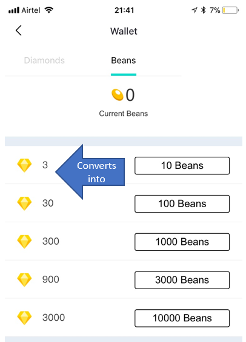The image size is (246, 342).
Task: Click the blue Converts into arrow
Action: 90,172
